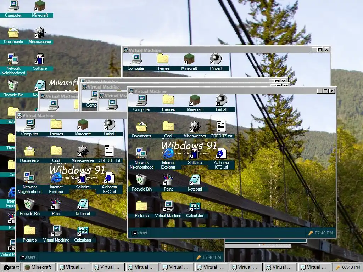363x272 pixels.
Task: Launch Calculator in the frontmost Virtual Machine window
Action: pyautogui.click(x=195, y=210)
